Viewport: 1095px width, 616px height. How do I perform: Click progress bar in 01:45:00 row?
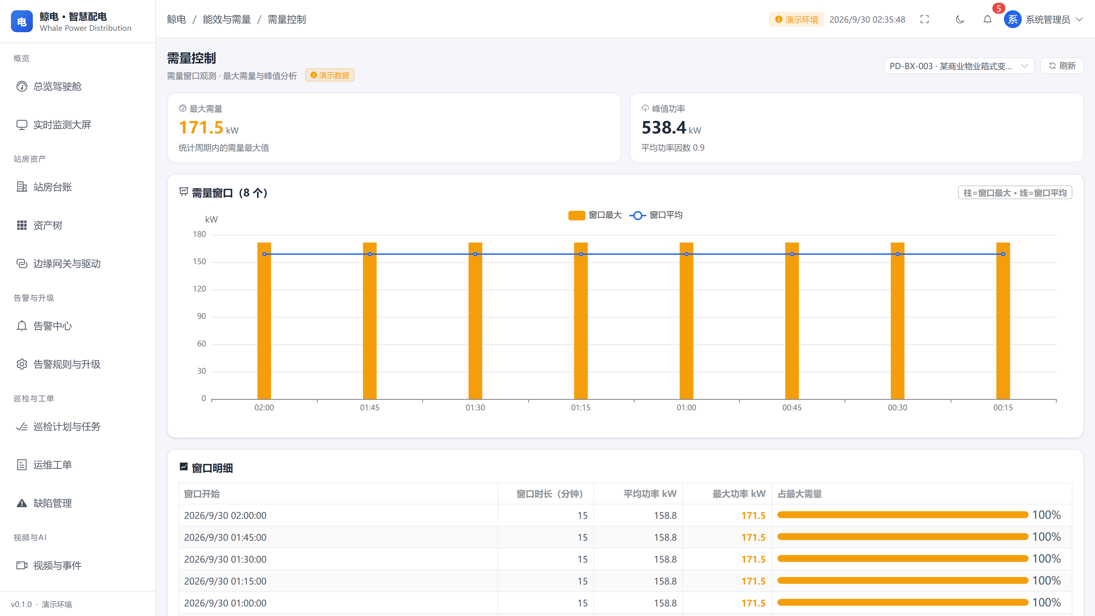point(903,537)
